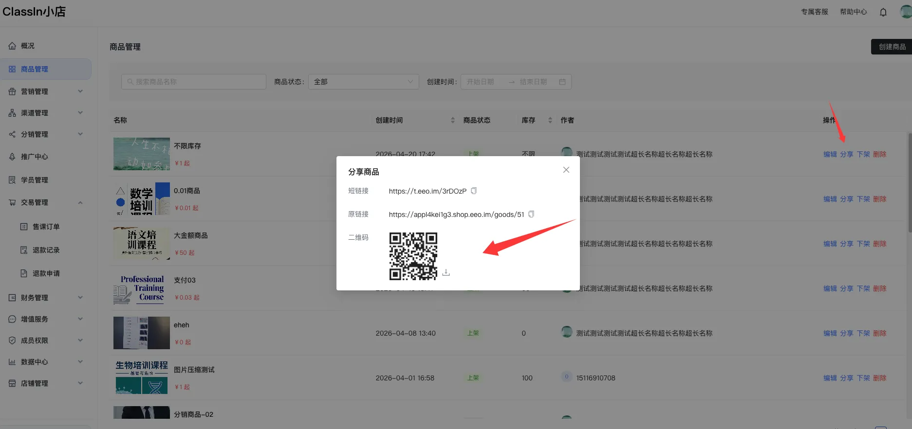This screenshot has width=912, height=429.
Task: Click the 退款申请 file icon
Action: coord(24,273)
